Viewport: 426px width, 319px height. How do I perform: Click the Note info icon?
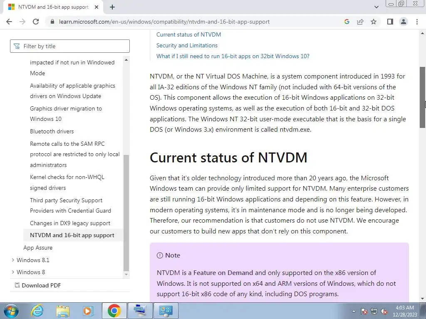[160, 255]
